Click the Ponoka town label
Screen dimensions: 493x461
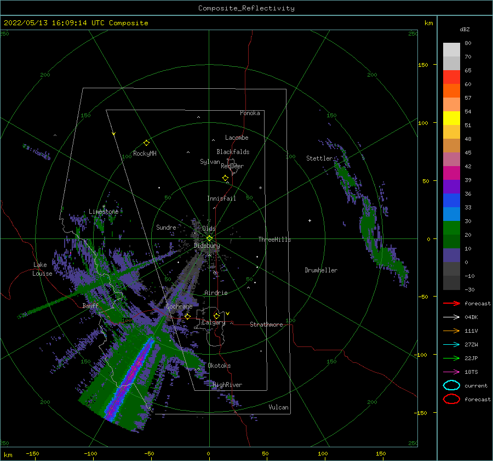pyautogui.click(x=250, y=113)
